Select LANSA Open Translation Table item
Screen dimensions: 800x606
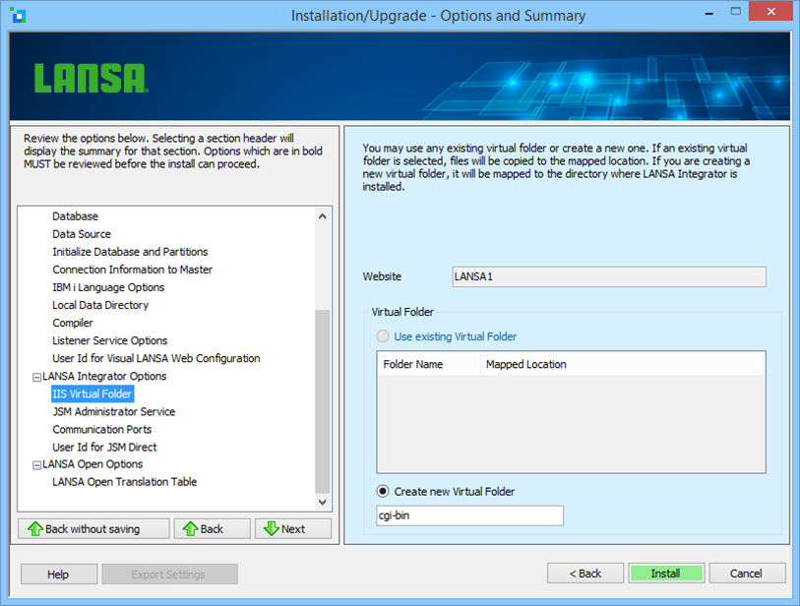(x=125, y=482)
